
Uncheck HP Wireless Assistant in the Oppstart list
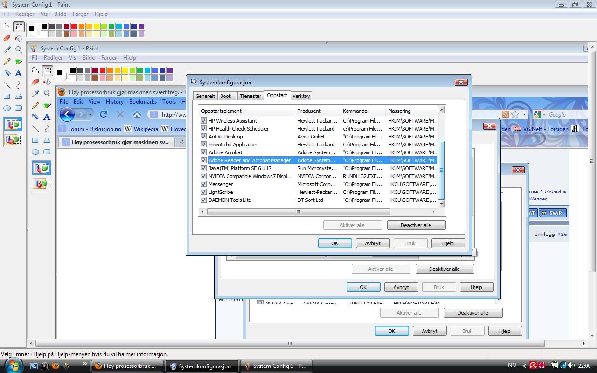point(203,121)
